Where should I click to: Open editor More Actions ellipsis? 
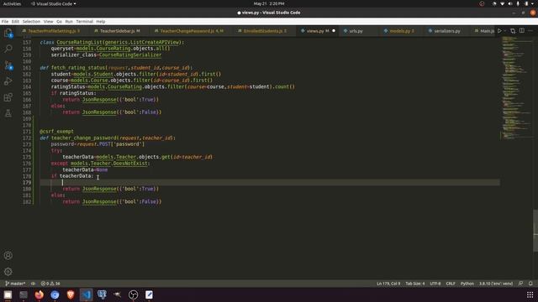[x=530, y=31]
